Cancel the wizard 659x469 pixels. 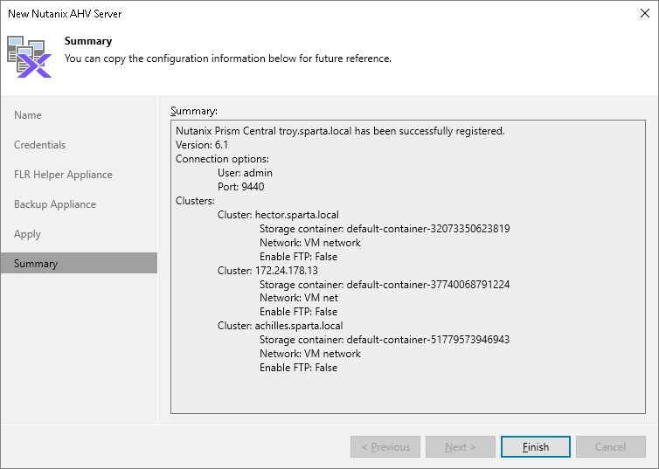point(610,447)
